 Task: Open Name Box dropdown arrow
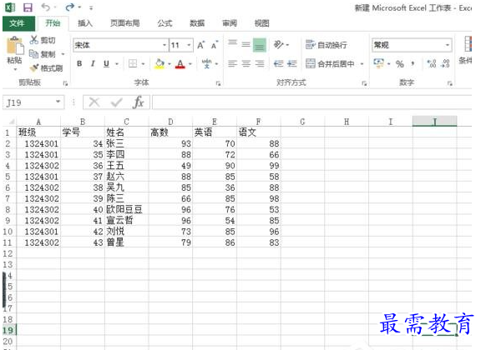pos(58,102)
